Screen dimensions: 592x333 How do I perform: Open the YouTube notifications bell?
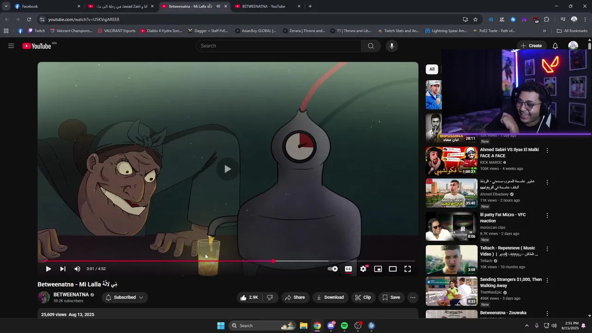click(x=555, y=46)
